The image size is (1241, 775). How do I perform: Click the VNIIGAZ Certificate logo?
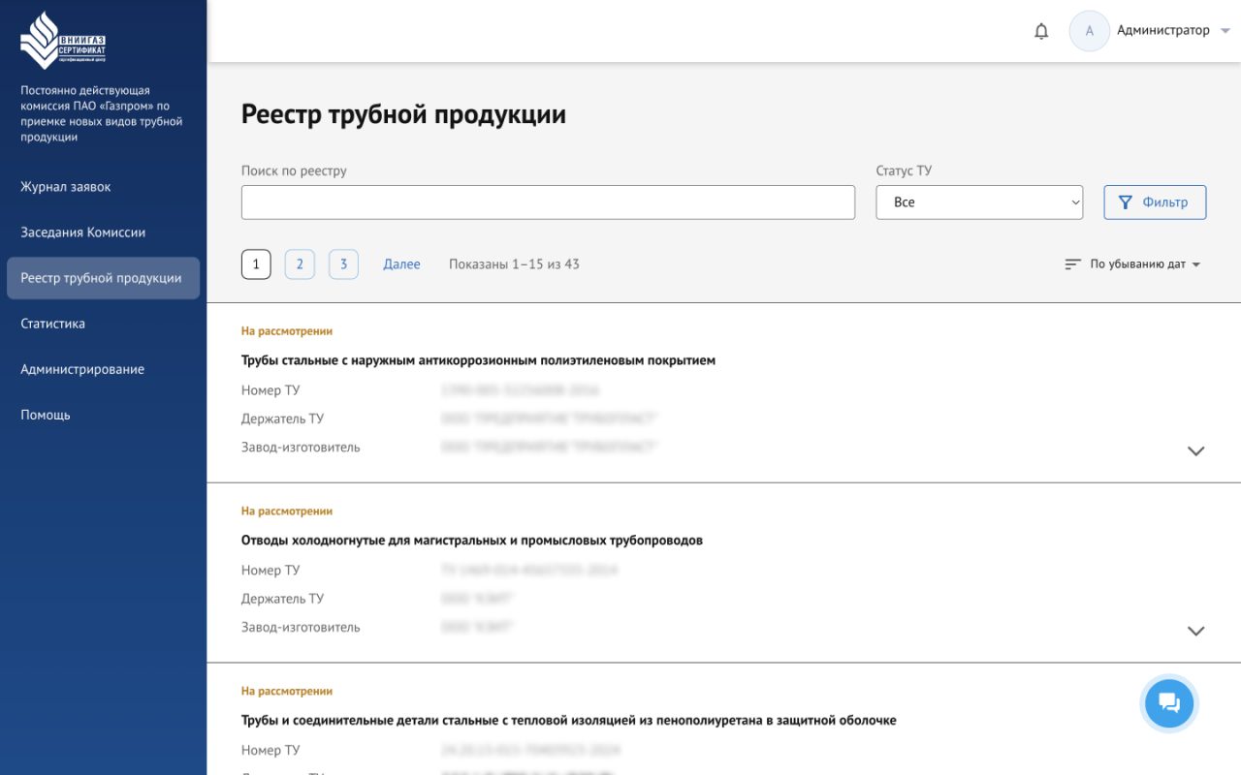pyautogui.click(x=63, y=41)
